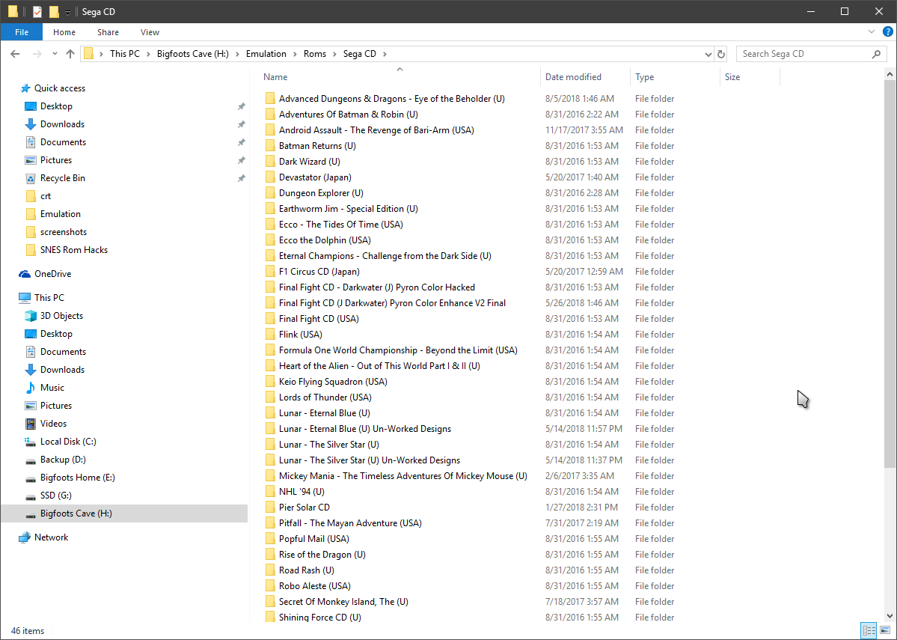Select This PC in navigation pane
Image resolution: width=897 pixels, height=640 pixels.
point(49,298)
